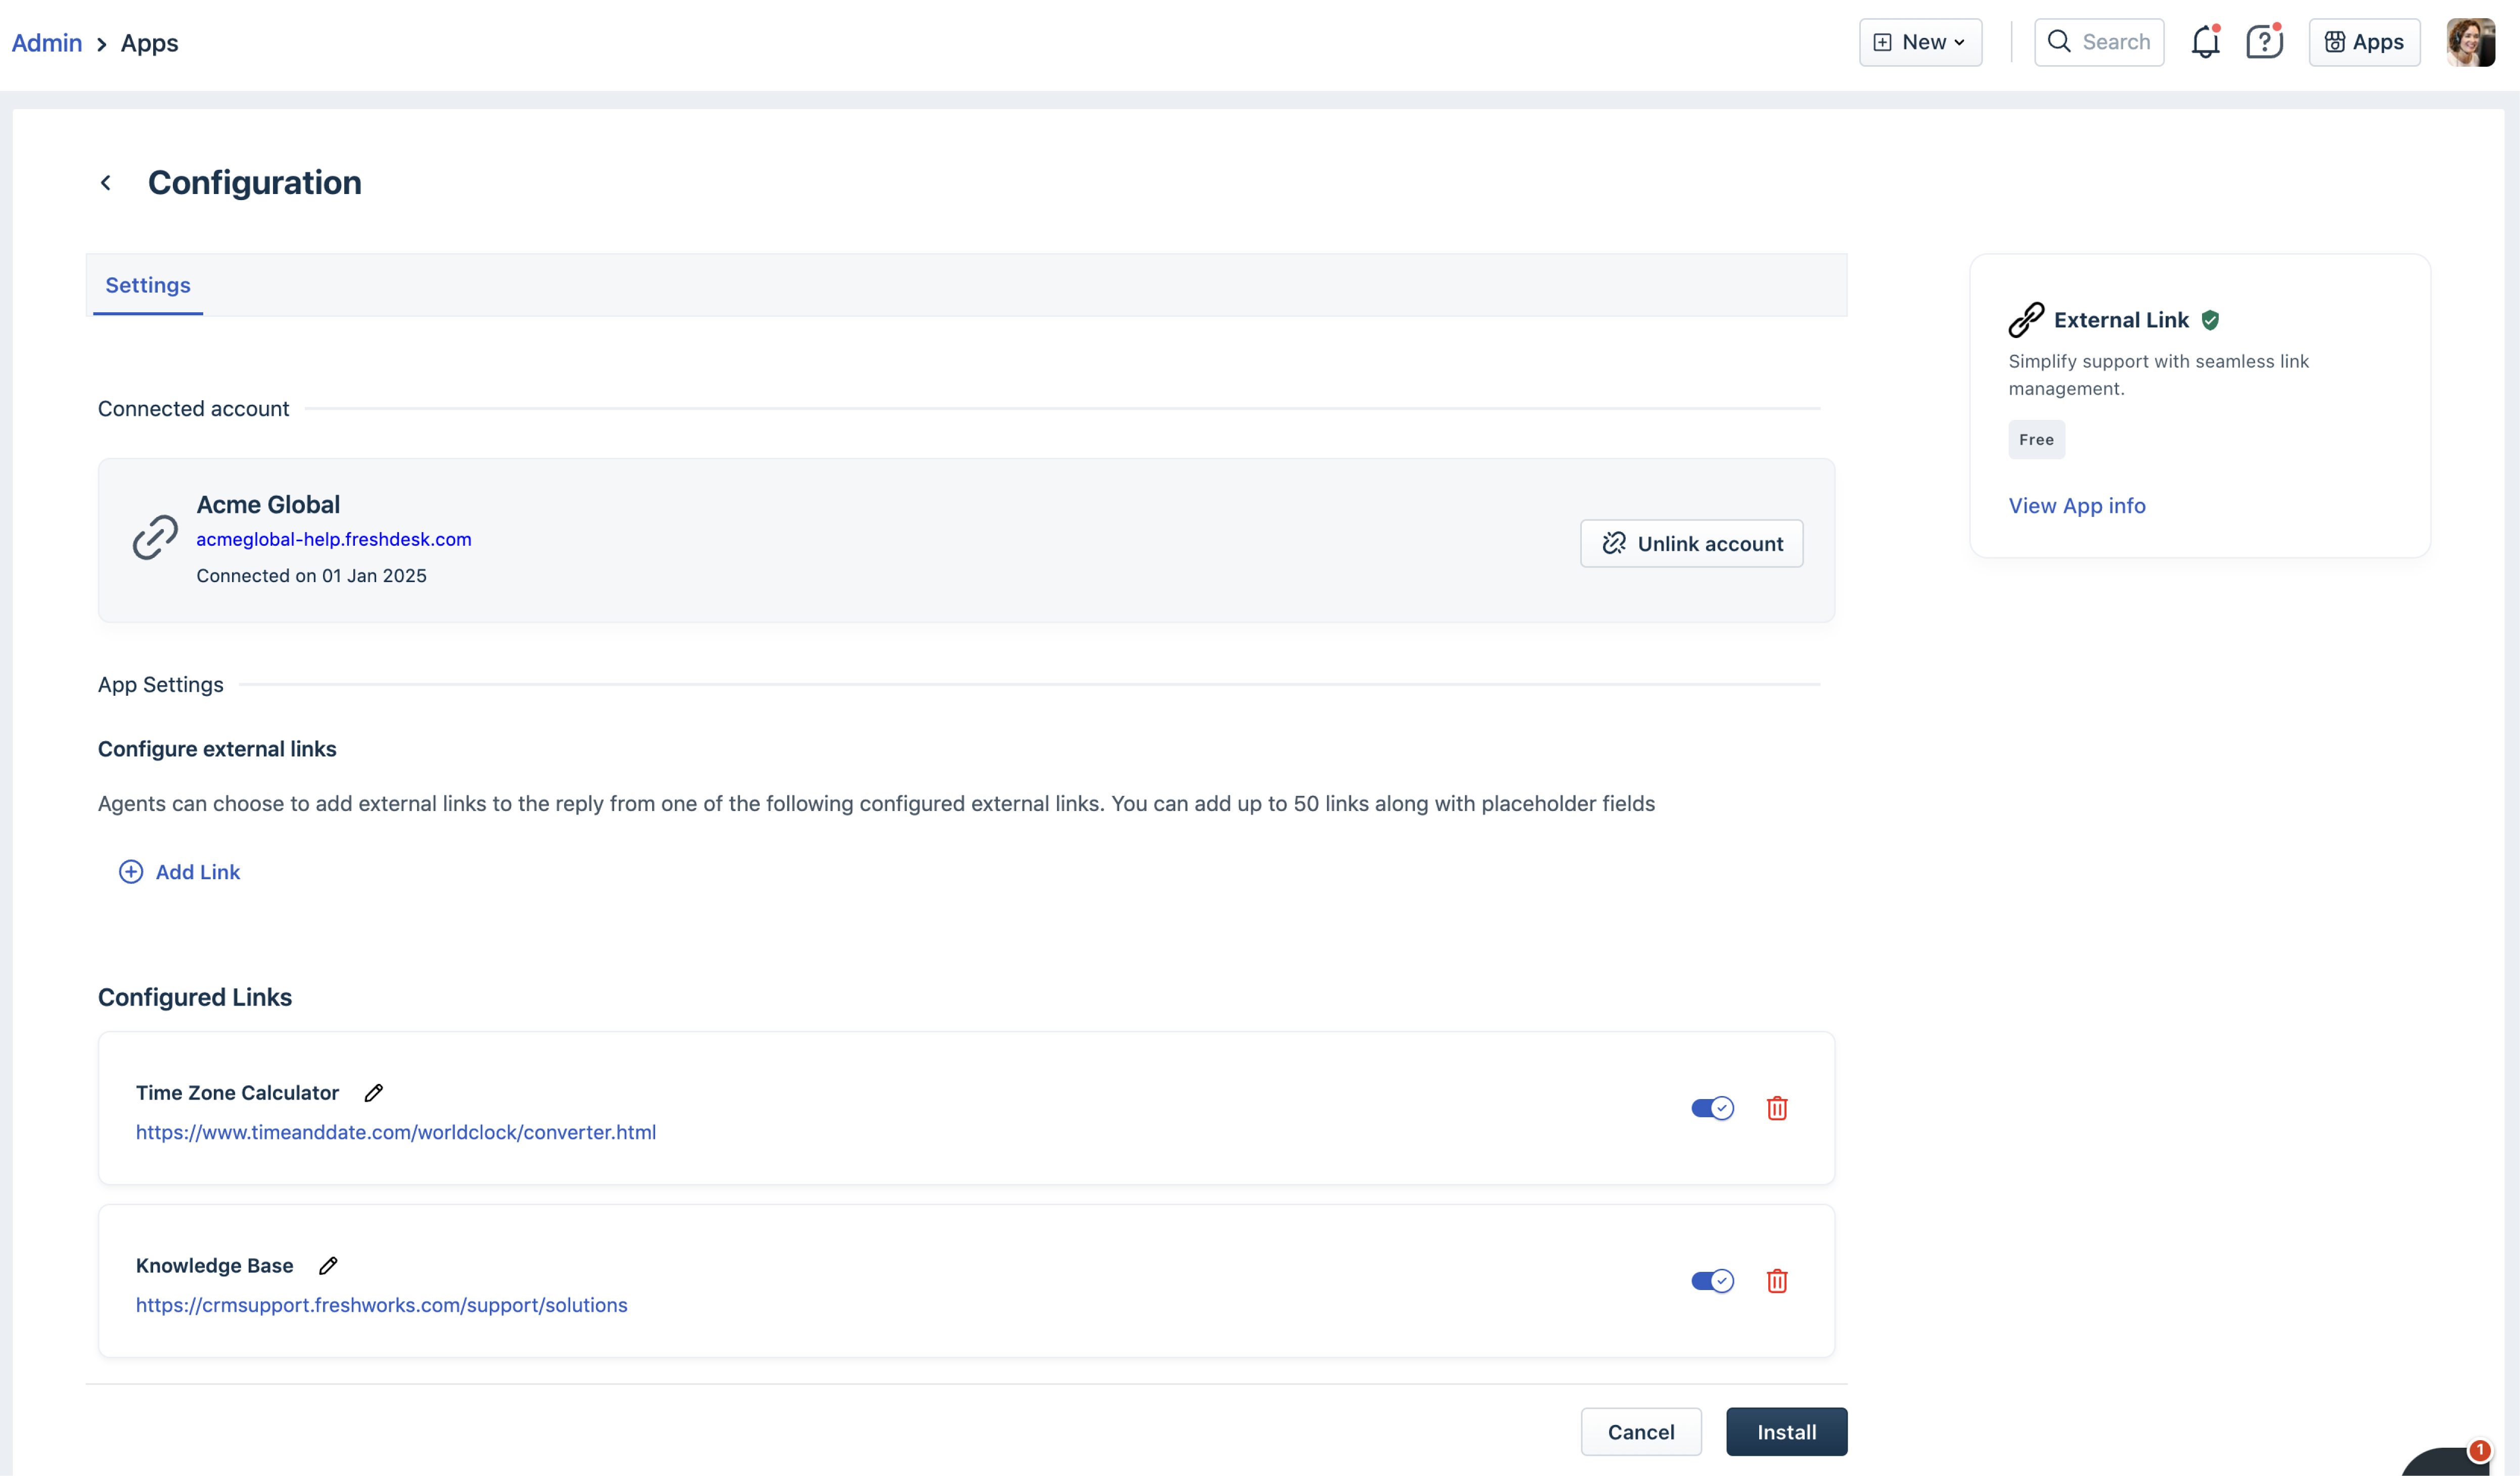Click pencil icon beside Knowledge Base
Screen dimensions: 2520x1476
coord(328,1265)
